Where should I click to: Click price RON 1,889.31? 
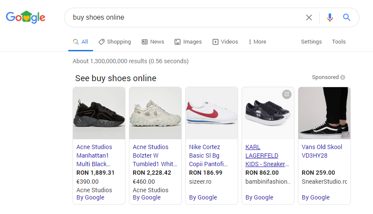click(96, 173)
